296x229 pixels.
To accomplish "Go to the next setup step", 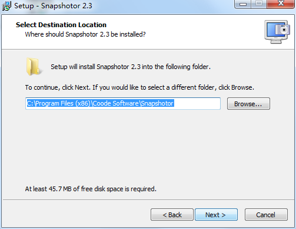I will (216, 215).
